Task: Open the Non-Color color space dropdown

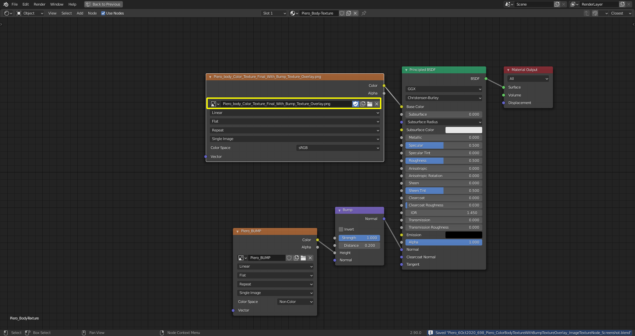Action: click(x=295, y=302)
